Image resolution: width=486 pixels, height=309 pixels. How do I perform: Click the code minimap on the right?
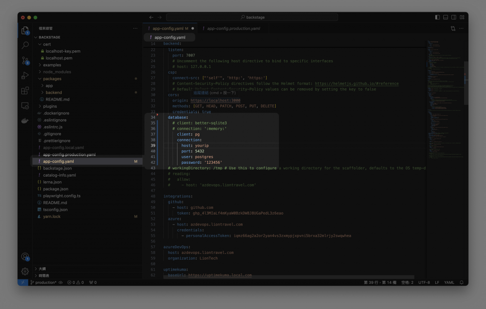tap(445, 99)
